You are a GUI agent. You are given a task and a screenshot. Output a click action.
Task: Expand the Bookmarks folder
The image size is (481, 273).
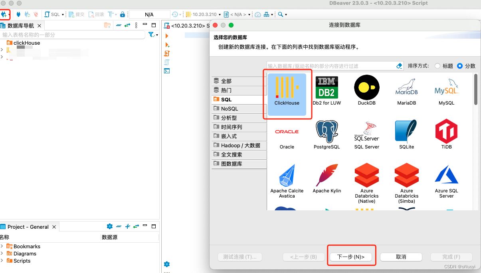pos(2,246)
